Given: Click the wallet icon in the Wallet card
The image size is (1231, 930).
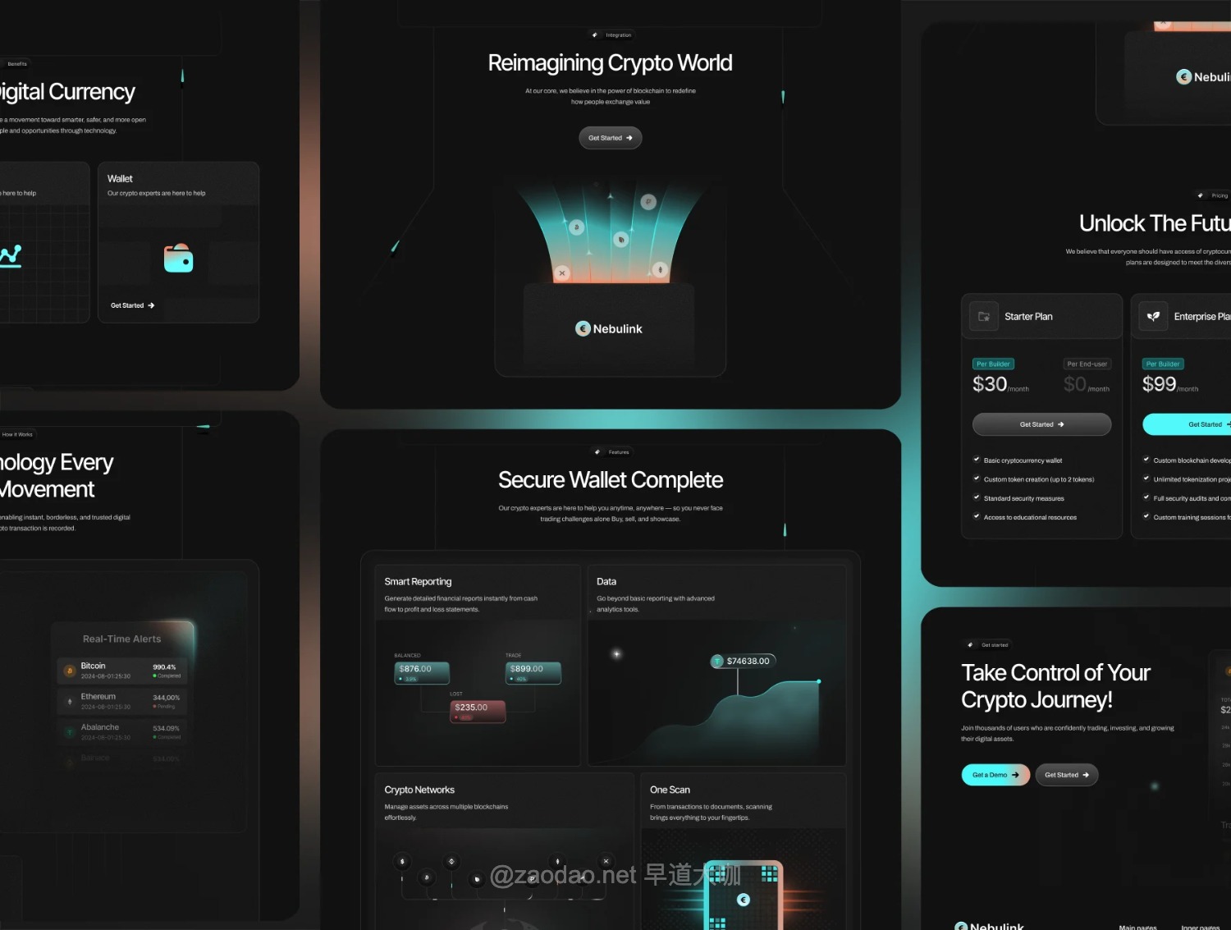Looking at the screenshot, I should click(x=178, y=259).
